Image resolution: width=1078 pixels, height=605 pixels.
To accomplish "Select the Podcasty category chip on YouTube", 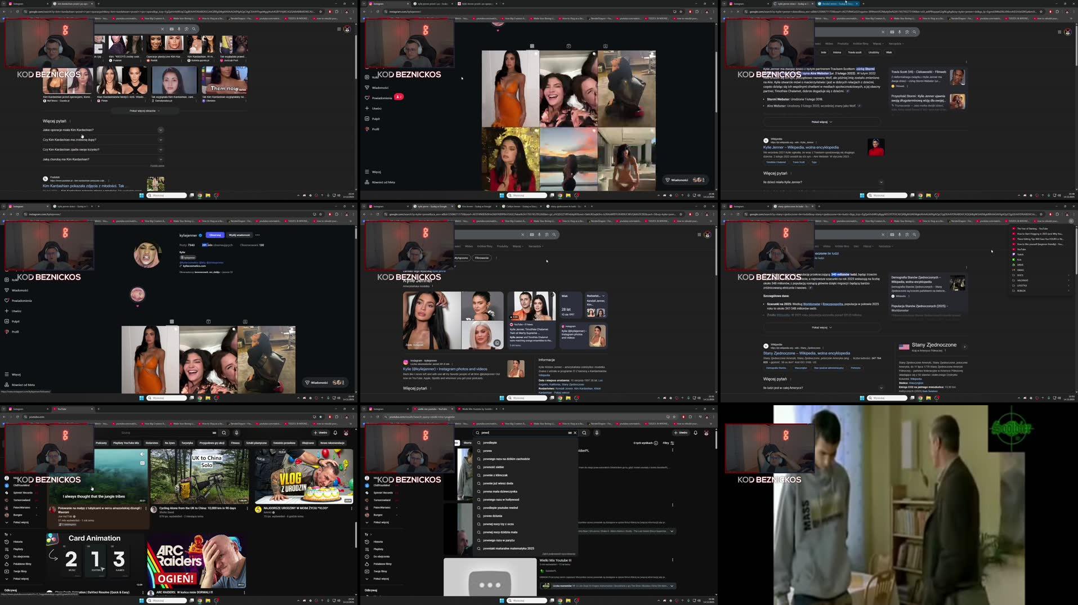I will click(101, 443).
